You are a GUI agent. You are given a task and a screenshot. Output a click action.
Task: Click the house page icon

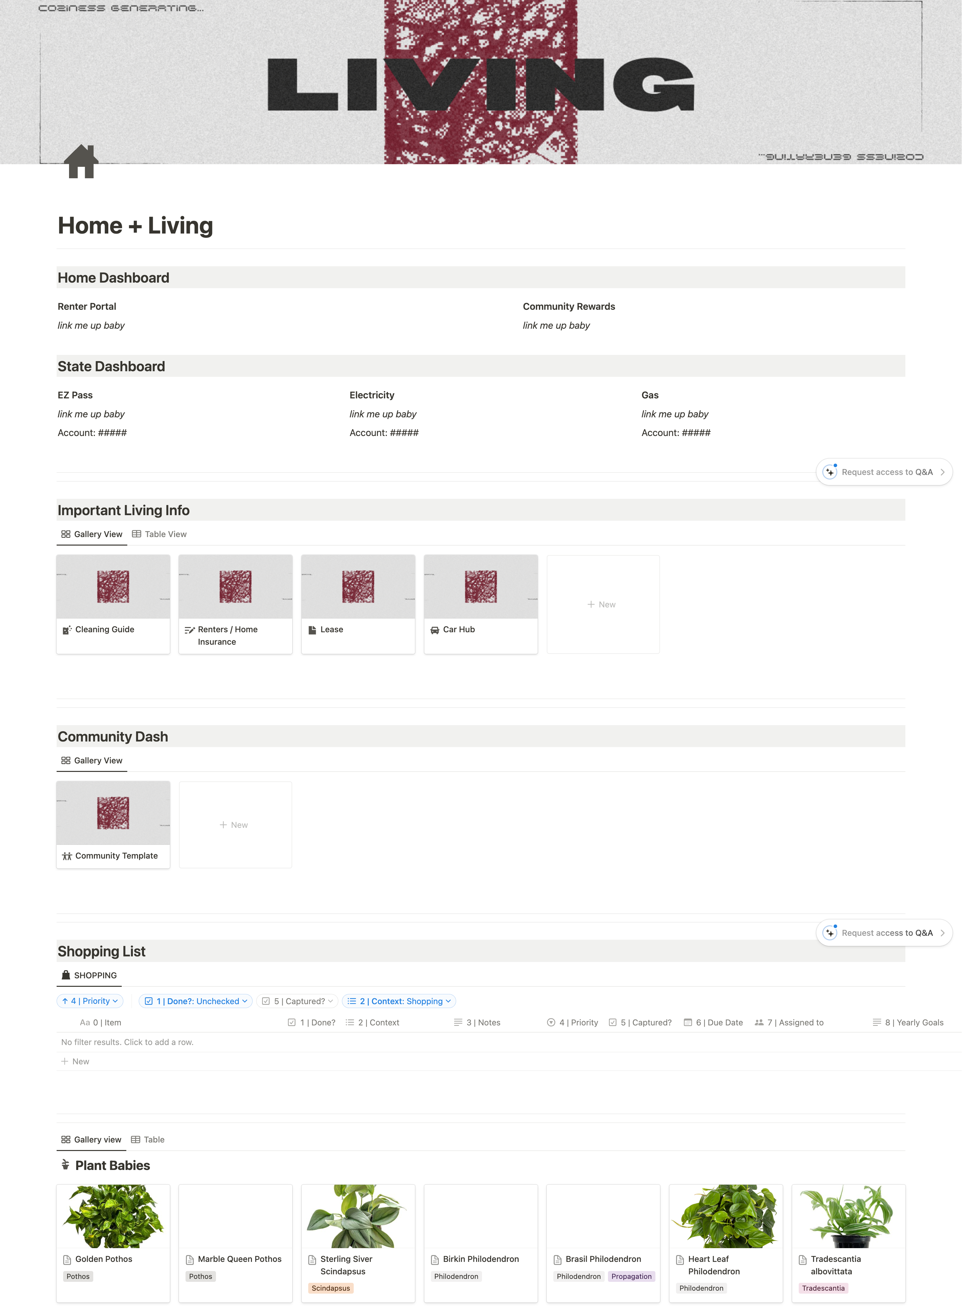coord(81,161)
